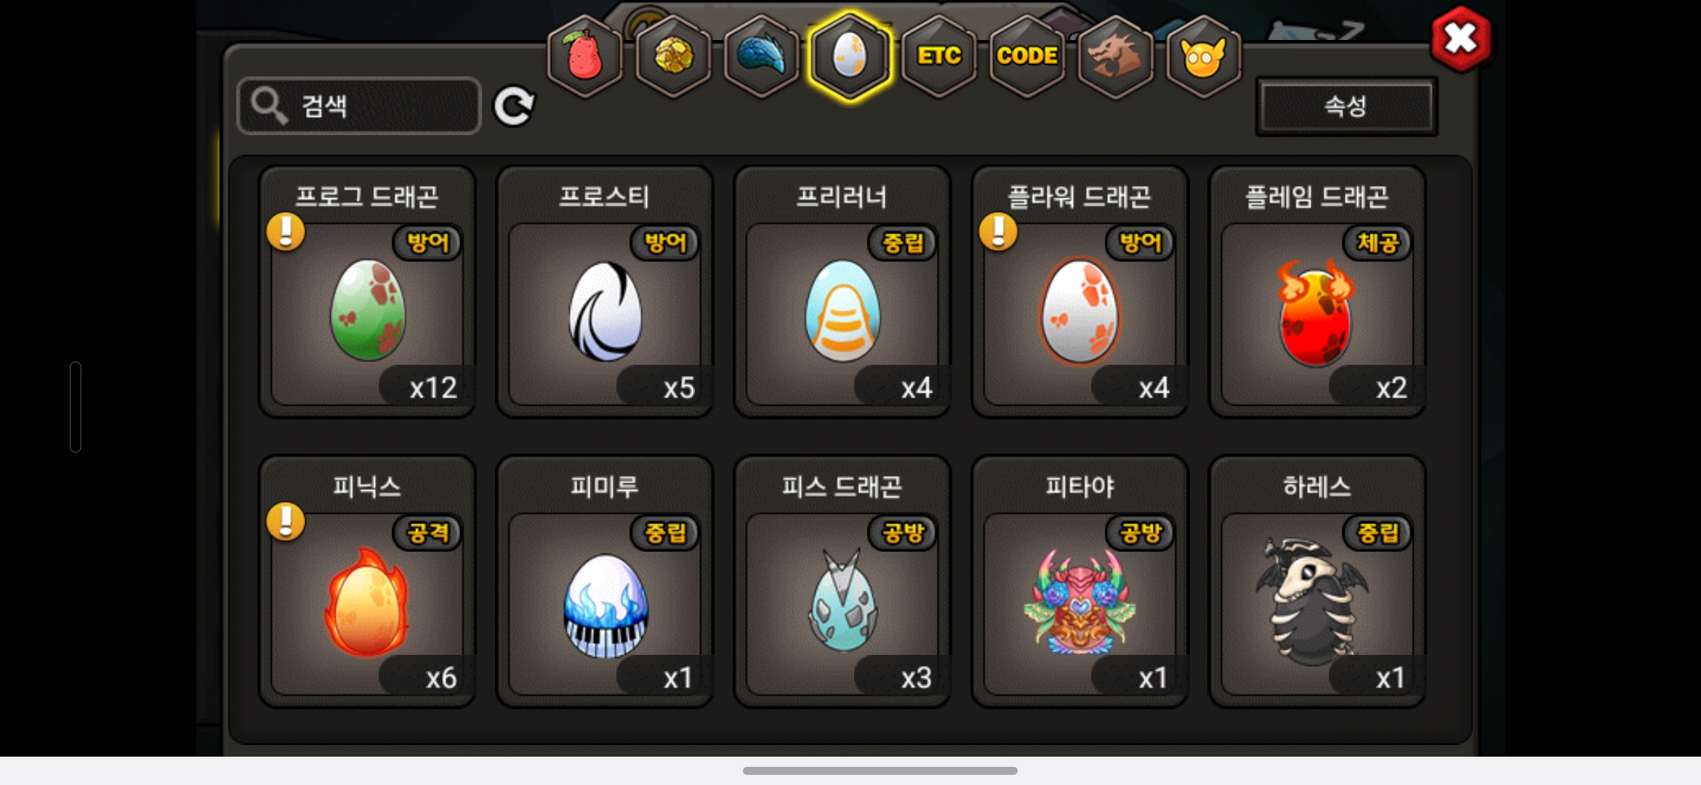This screenshot has width=1701, height=785.
Task: Open the yellow horned mask tab
Action: coord(1204,56)
